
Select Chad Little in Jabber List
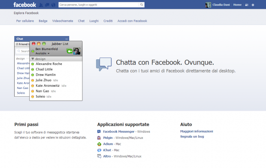(x=44, y=69)
